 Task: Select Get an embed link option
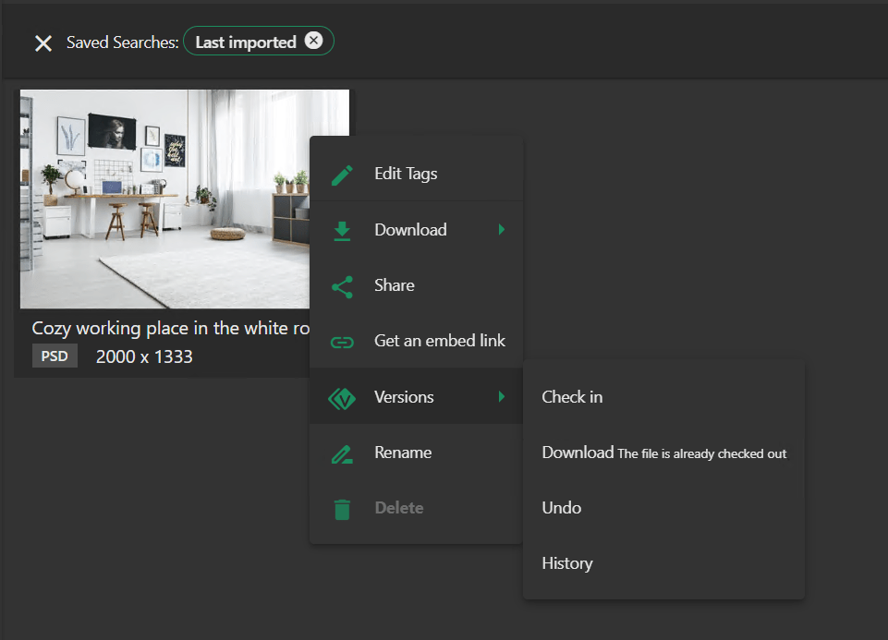tap(439, 341)
